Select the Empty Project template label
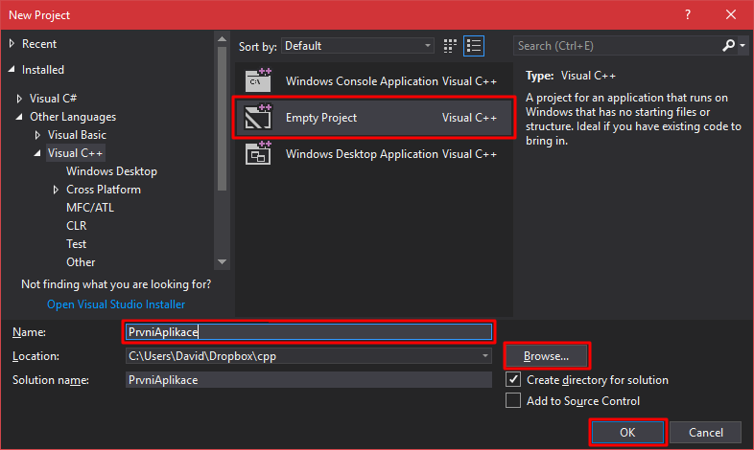 click(x=321, y=118)
